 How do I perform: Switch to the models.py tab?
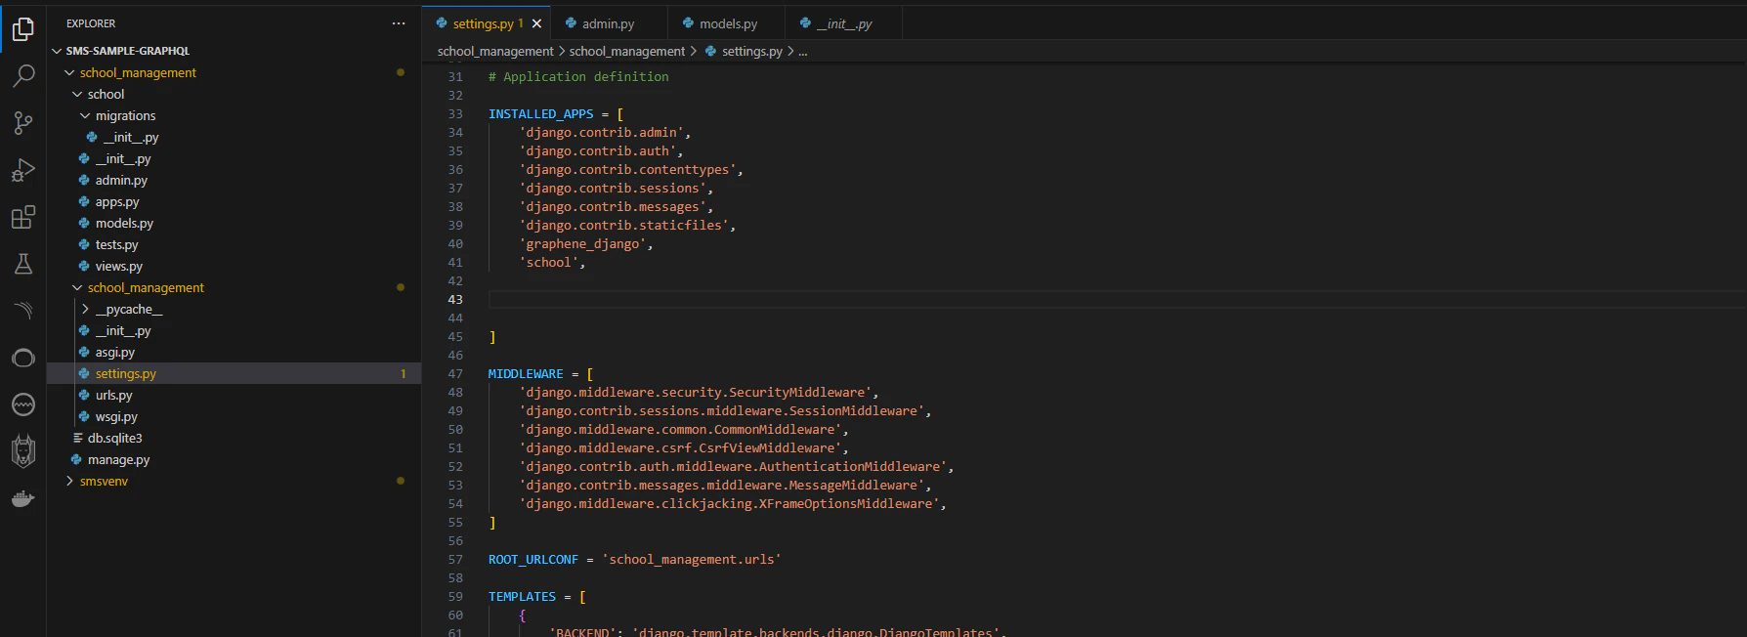(x=728, y=23)
